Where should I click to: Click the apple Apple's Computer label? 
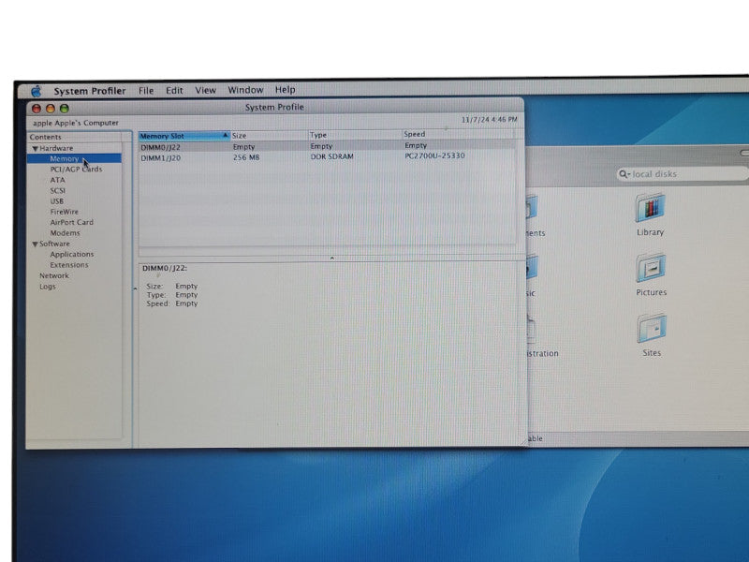pos(76,123)
